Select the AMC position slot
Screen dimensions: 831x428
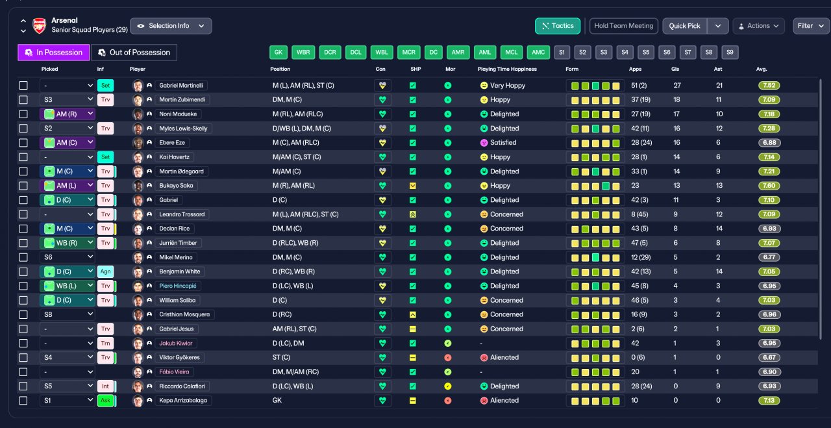pyautogui.click(x=537, y=53)
